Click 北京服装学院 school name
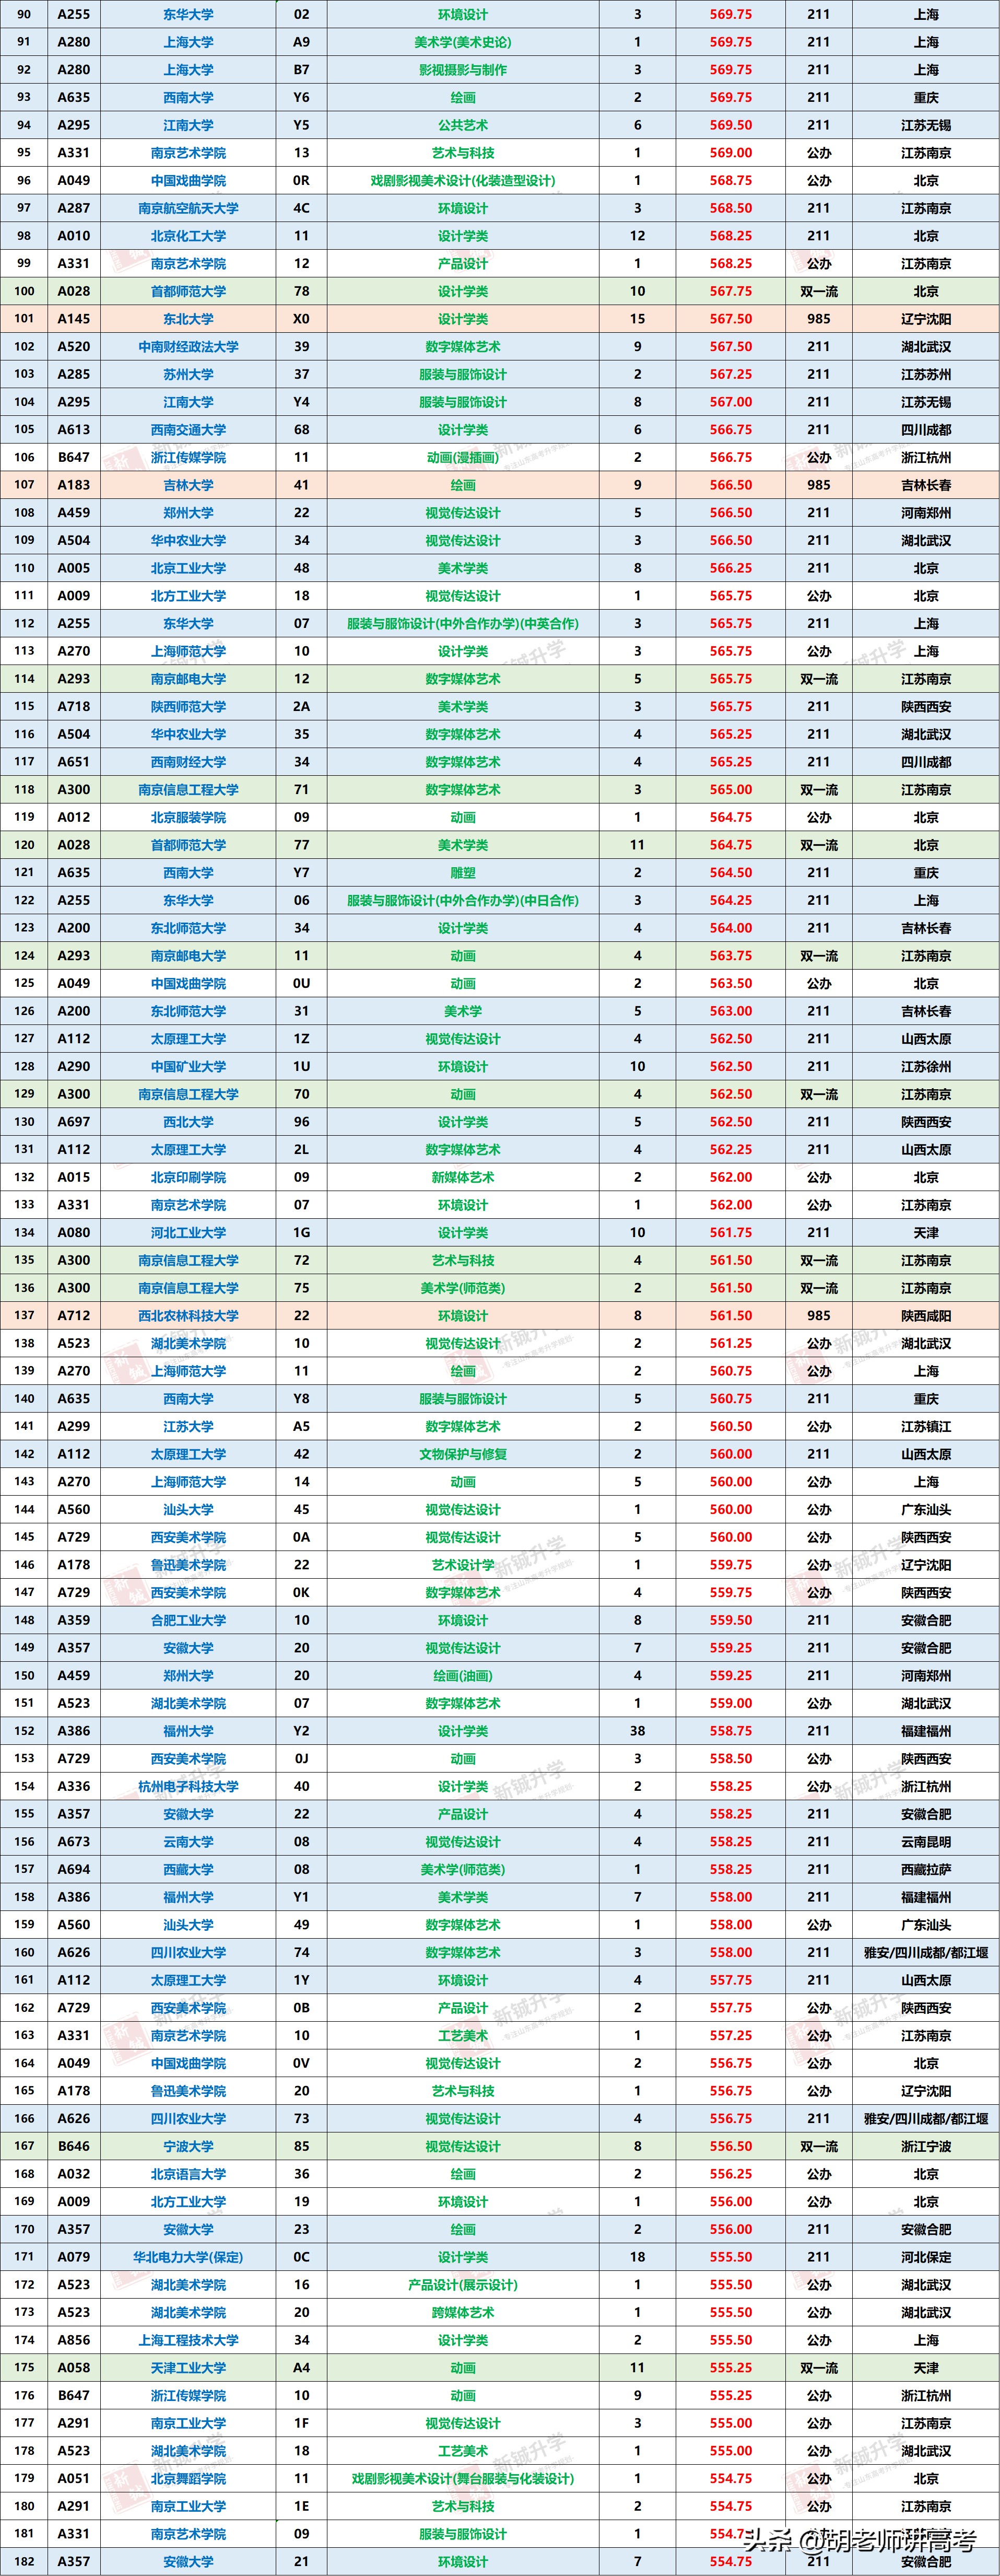 coord(188,817)
